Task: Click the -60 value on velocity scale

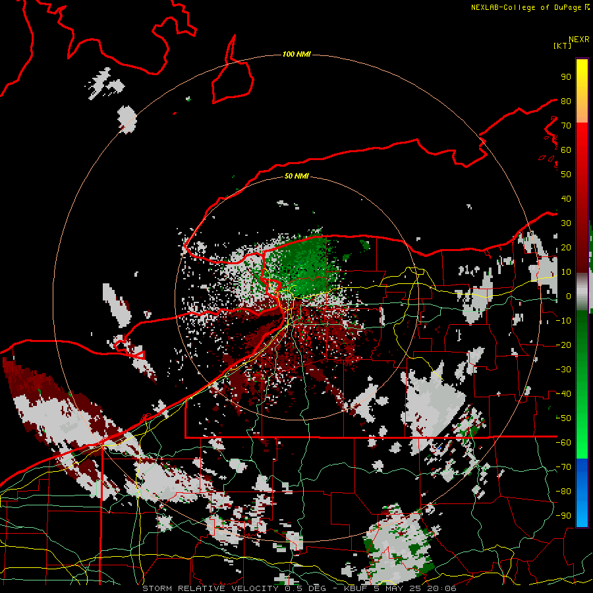Action: pyautogui.click(x=564, y=443)
